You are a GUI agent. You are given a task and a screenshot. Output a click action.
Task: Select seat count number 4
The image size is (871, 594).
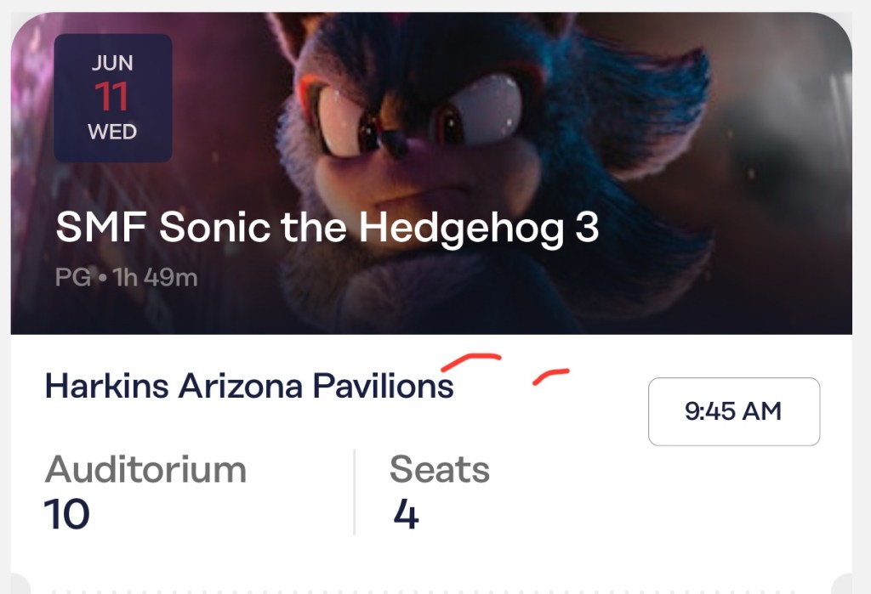(406, 514)
